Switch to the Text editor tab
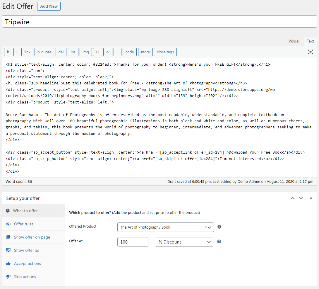This screenshot has height=289, width=319. click(310, 41)
